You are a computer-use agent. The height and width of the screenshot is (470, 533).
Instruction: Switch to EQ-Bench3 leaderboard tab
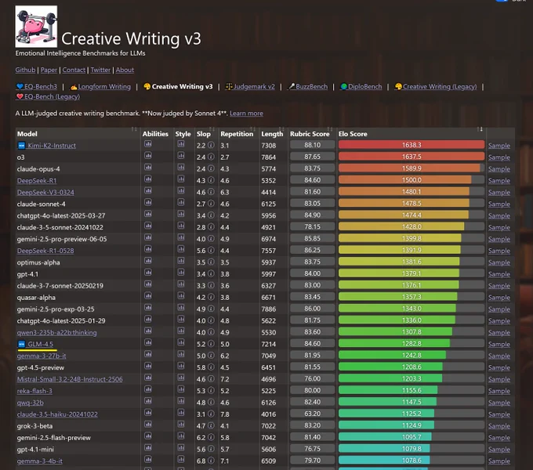tap(36, 87)
